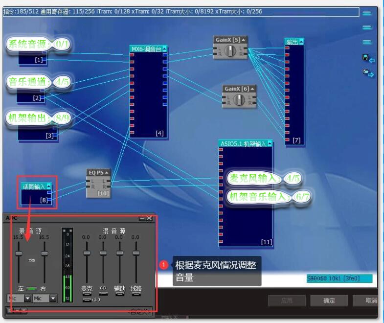384x323 pixels.
Task: Click the double-line button beside the status bar
Action: [366, 13]
